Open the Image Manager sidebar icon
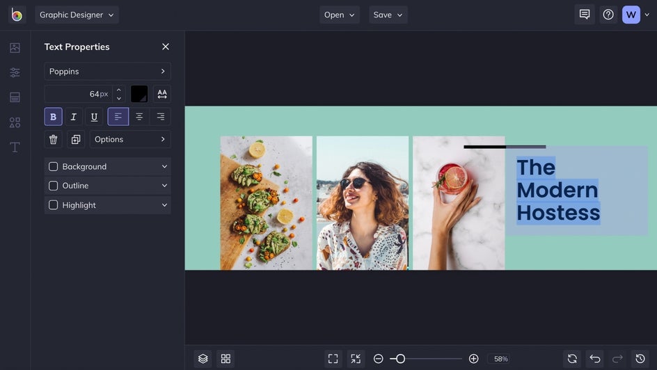 pos(15,48)
